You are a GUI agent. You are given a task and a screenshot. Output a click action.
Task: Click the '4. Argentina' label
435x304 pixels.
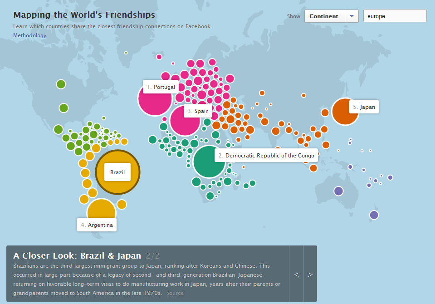tap(97, 225)
